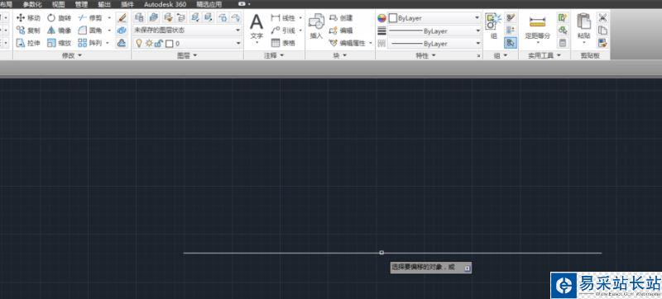Expand the 图层 panel title
This screenshot has width=662, height=299.
click(188, 55)
